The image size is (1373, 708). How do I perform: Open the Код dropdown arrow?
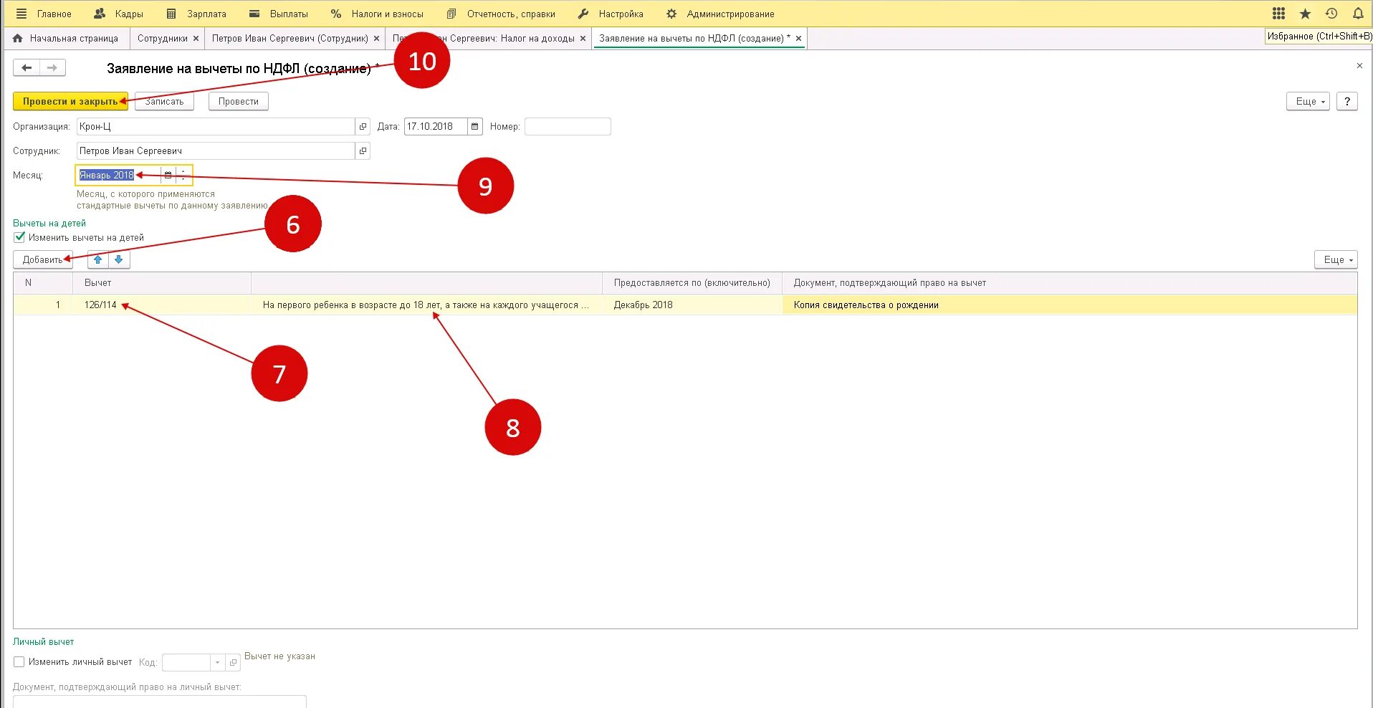click(x=217, y=663)
